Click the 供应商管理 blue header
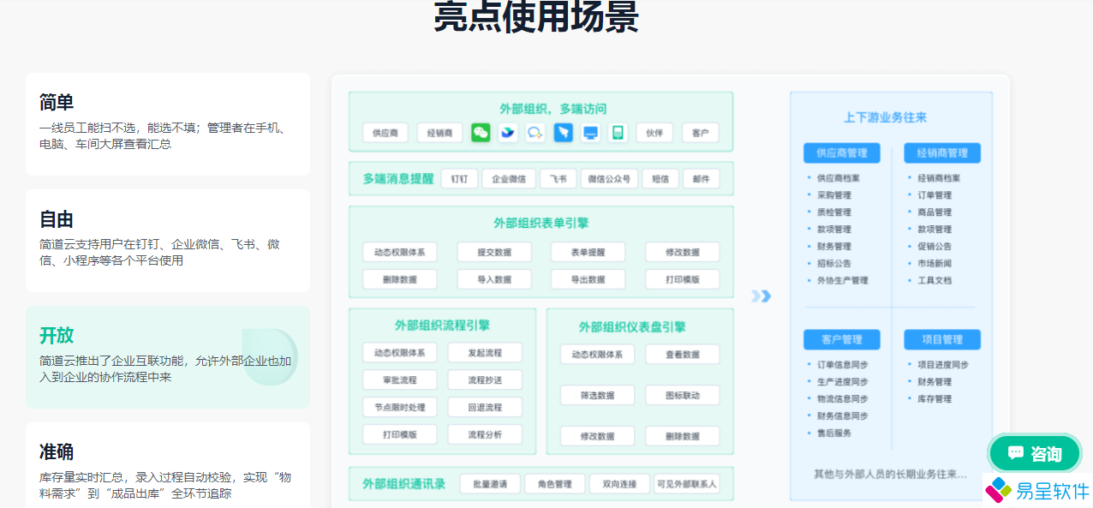Viewport: 1093px width, 508px height. pos(842,153)
